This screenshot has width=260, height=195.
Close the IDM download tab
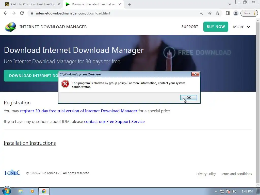(x=120, y=5)
